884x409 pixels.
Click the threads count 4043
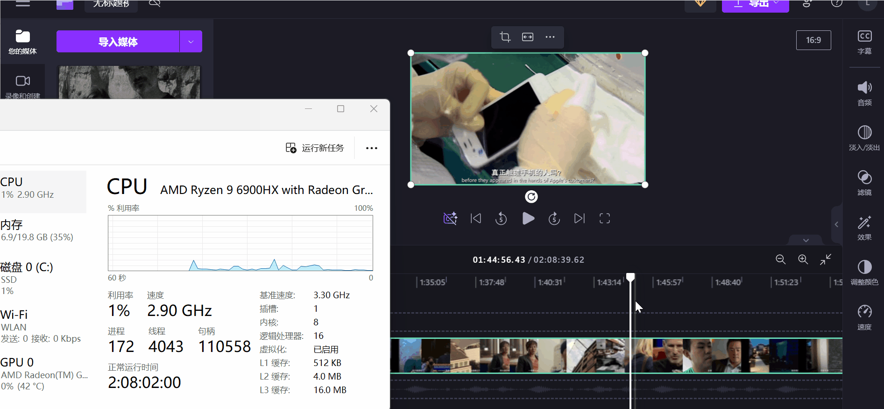(166, 346)
